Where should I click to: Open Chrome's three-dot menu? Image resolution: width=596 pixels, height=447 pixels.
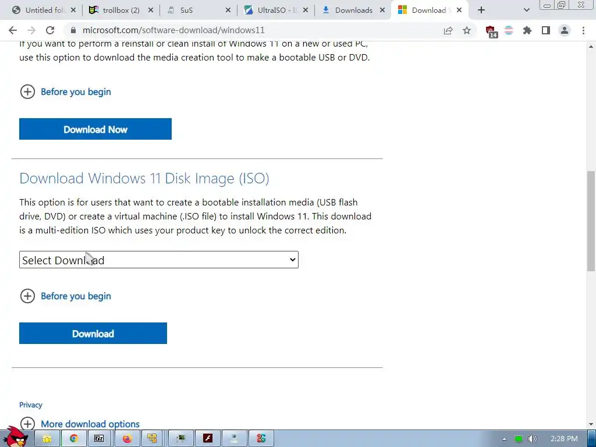[583, 30]
